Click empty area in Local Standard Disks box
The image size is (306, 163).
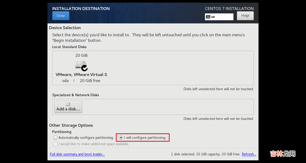coord(179,68)
